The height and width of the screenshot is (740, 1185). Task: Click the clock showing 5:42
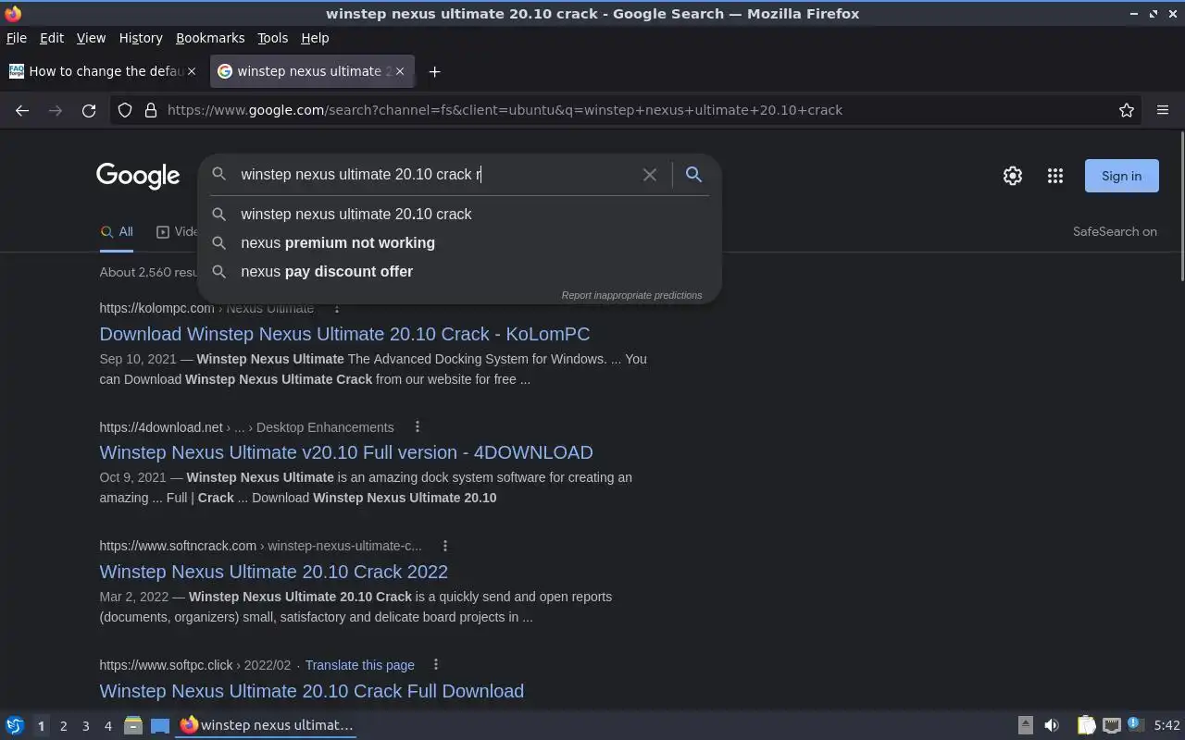1167,725
